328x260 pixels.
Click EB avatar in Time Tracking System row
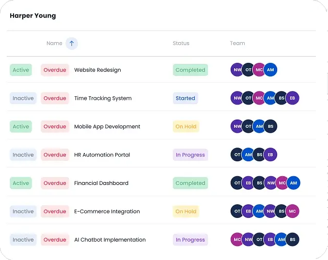point(293,98)
